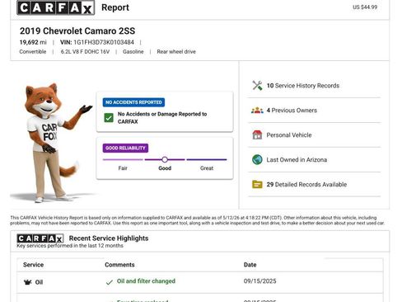This screenshot has height=302, width=402.
Task: Click the green check beside Oil and filter changed
Action: (110, 282)
